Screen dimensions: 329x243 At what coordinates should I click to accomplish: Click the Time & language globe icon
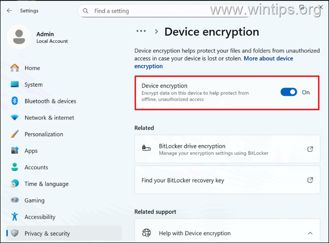pos(14,184)
